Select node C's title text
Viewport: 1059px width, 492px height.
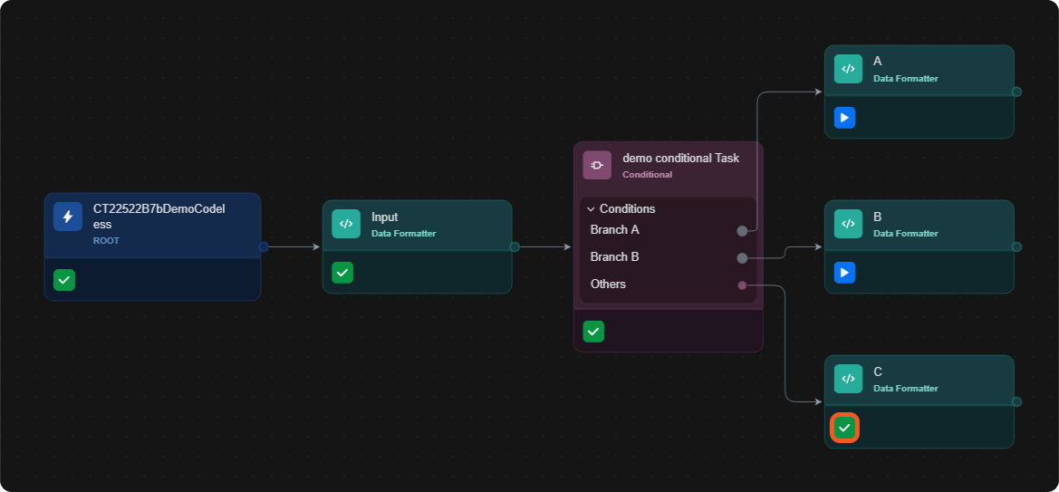[878, 371]
